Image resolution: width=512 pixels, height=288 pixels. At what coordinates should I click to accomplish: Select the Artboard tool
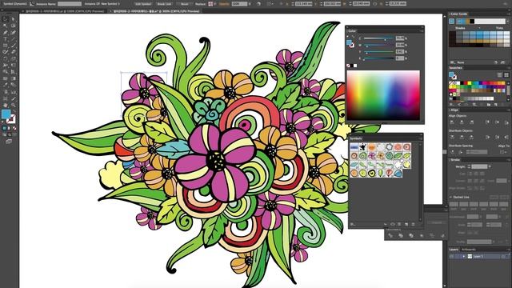[x=6, y=98]
